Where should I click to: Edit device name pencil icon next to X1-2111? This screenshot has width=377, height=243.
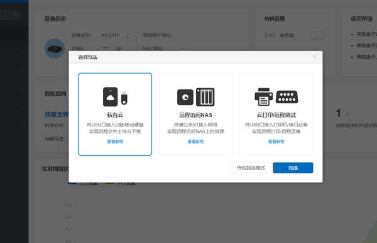(x=127, y=36)
